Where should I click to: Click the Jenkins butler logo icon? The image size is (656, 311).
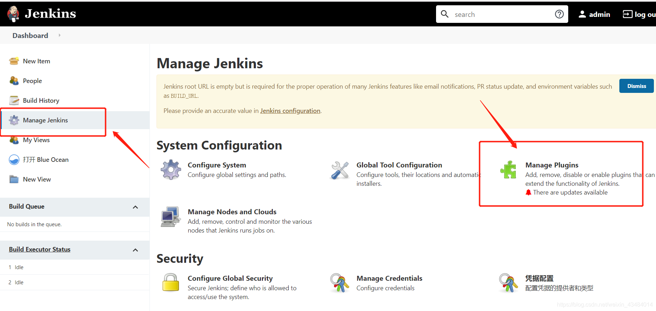tap(13, 14)
